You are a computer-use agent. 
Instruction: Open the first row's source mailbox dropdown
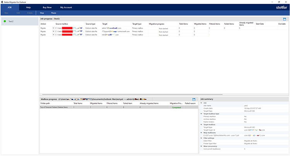(54, 28)
